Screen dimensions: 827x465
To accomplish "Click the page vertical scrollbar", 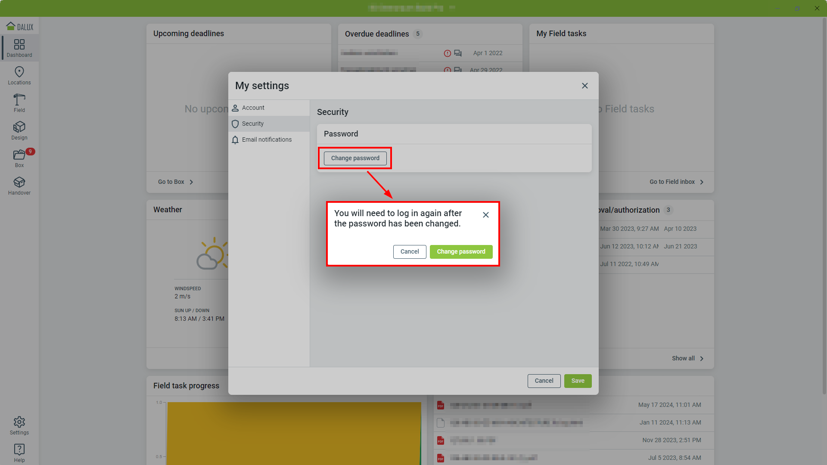I will [x=824, y=207].
